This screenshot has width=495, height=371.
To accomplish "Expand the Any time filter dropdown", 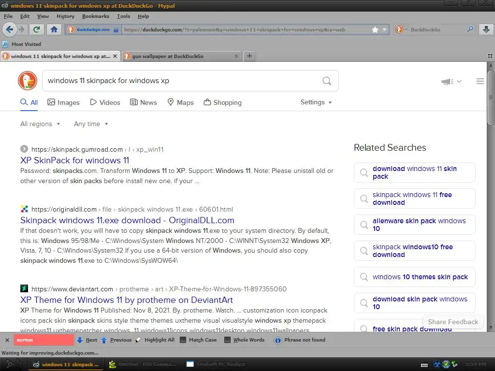I will [91, 124].
